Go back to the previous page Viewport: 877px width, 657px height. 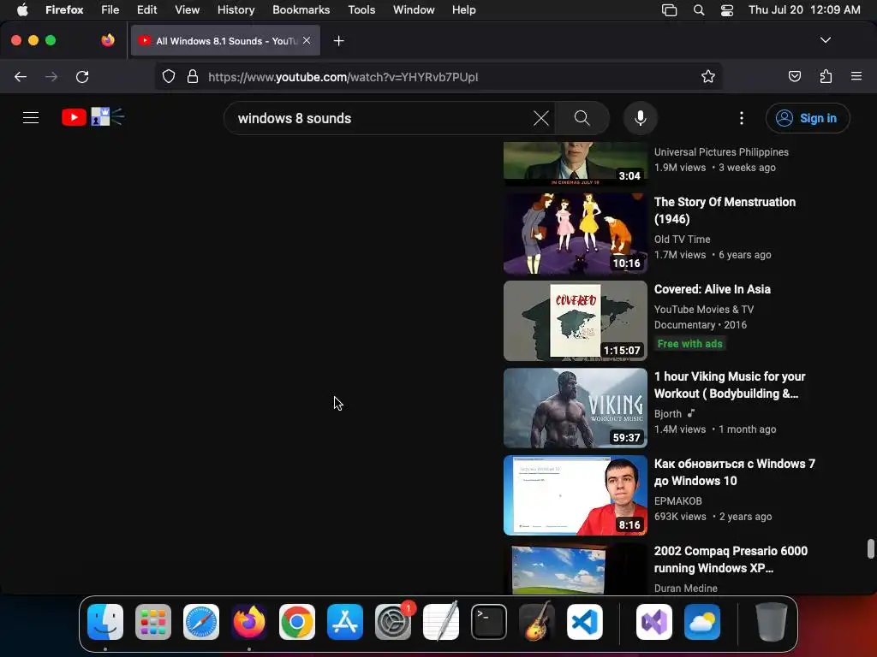tap(21, 76)
